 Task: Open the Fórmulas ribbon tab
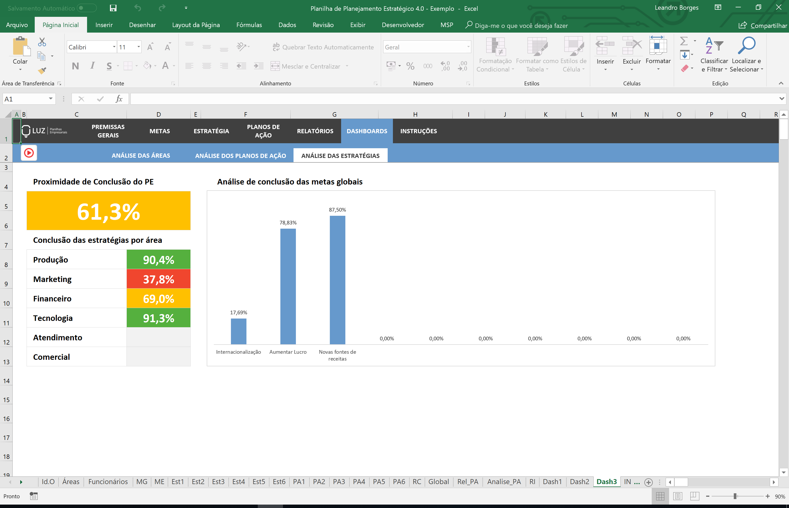click(x=249, y=25)
